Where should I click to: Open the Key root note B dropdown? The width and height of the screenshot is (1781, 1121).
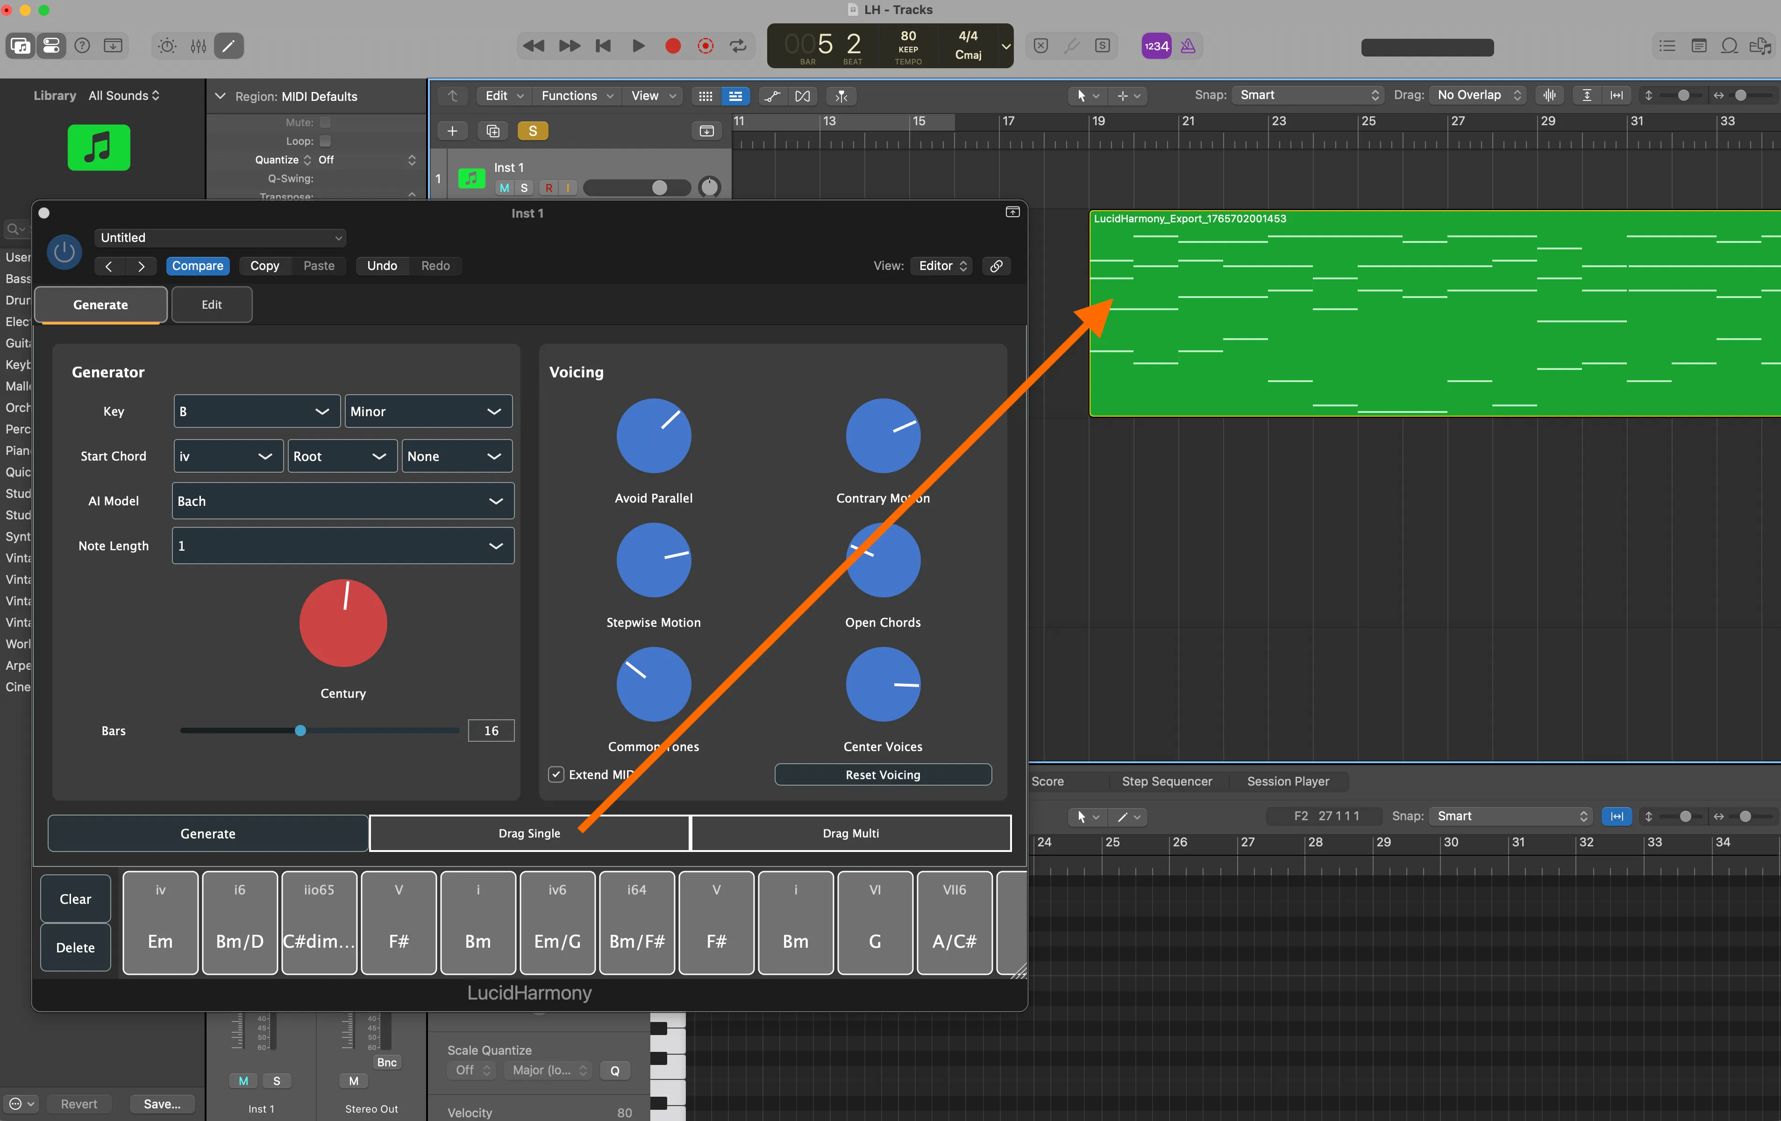pos(256,411)
